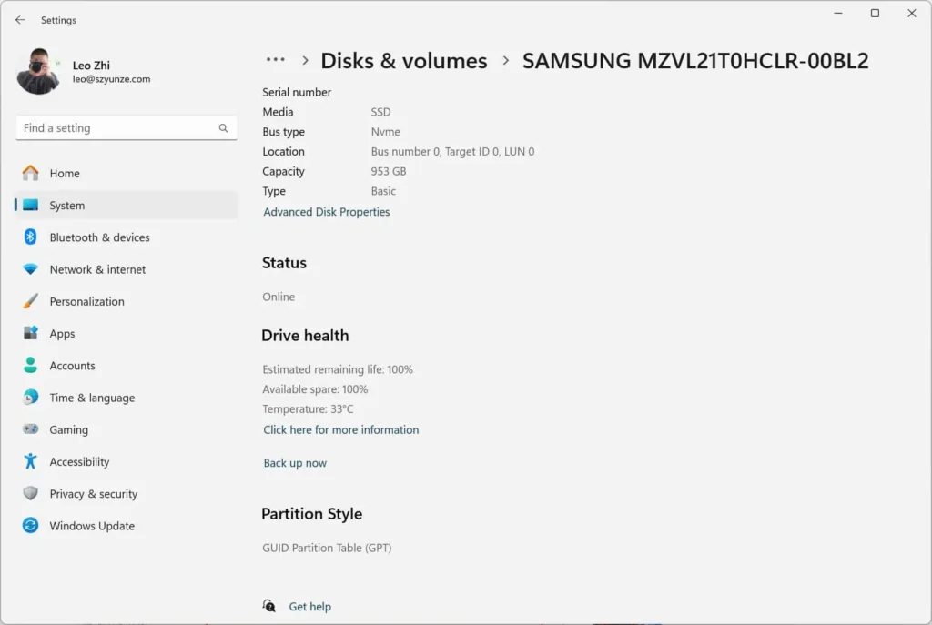Click chevron before SAMSUNG drive name
The height and width of the screenshot is (625, 932).
point(505,60)
